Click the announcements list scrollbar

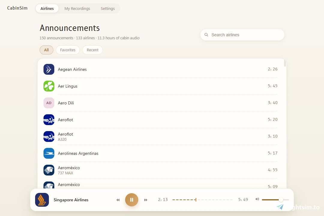click(x=285, y=63)
